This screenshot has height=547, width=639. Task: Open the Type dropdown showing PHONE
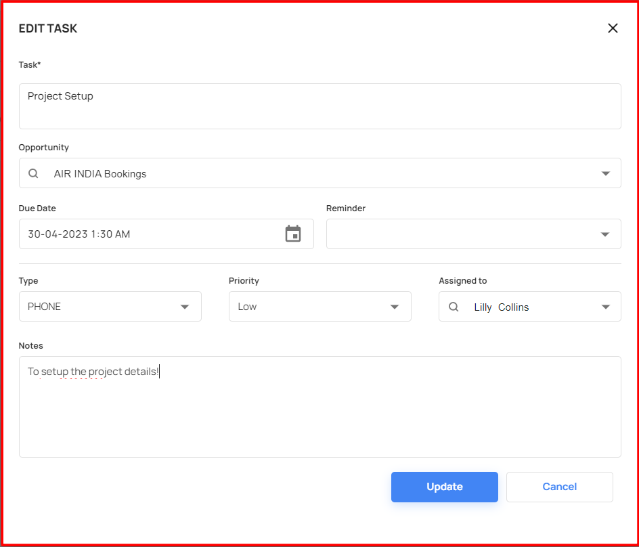110,306
